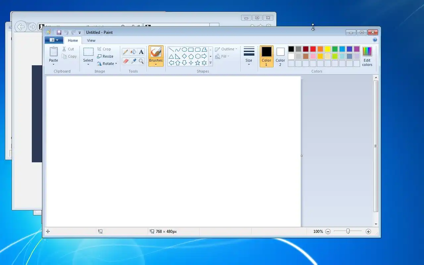Click zoom in plus button
The width and height of the screenshot is (424, 265).
[x=368, y=232]
